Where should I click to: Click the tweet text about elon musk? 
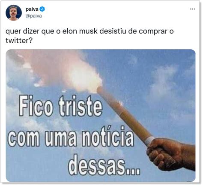(90, 36)
